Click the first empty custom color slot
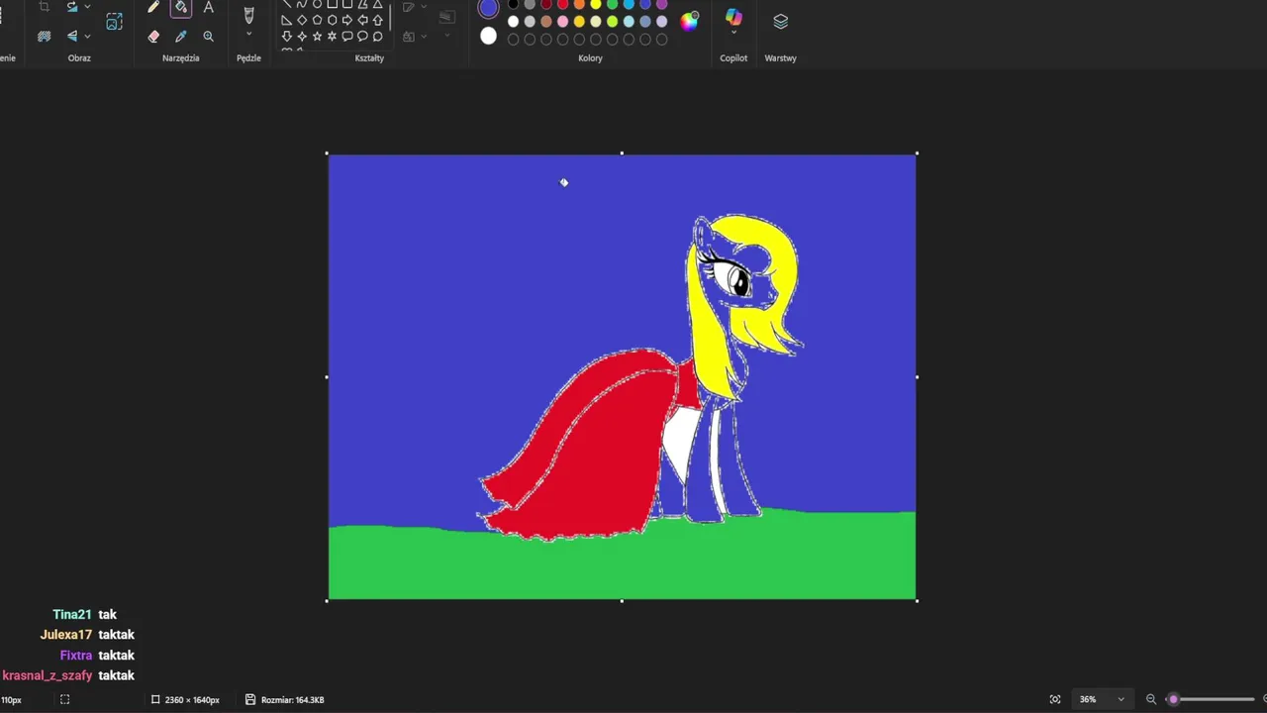Screen dimensions: 1267x713 [x=513, y=40]
